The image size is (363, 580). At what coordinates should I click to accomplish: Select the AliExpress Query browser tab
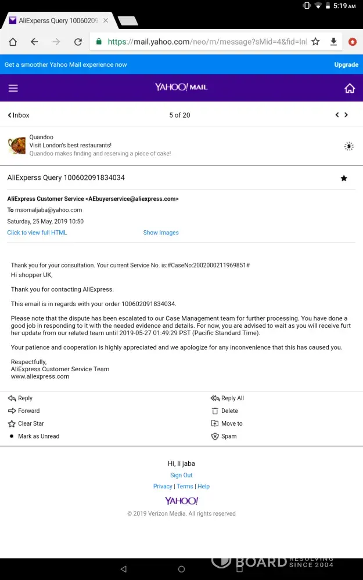(57, 21)
